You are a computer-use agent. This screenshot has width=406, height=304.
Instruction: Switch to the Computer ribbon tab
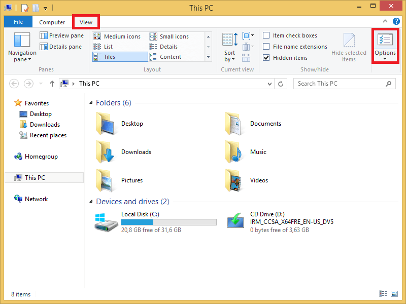52,22
